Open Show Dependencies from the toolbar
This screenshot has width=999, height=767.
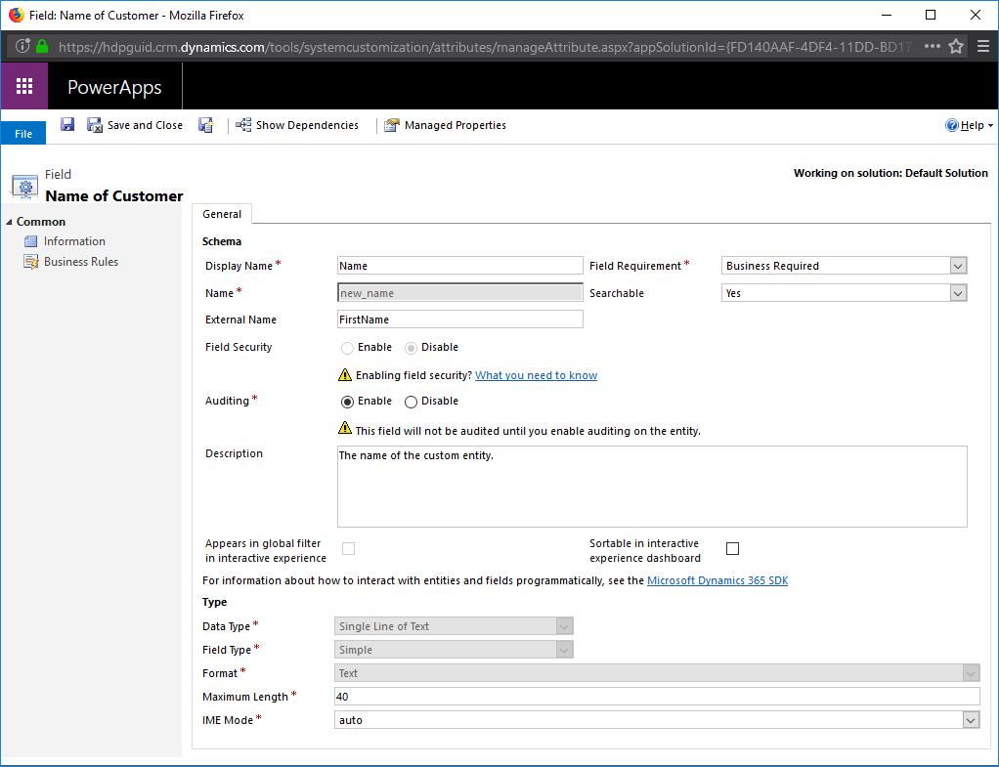pyautogui.click(x=299, y=125)
